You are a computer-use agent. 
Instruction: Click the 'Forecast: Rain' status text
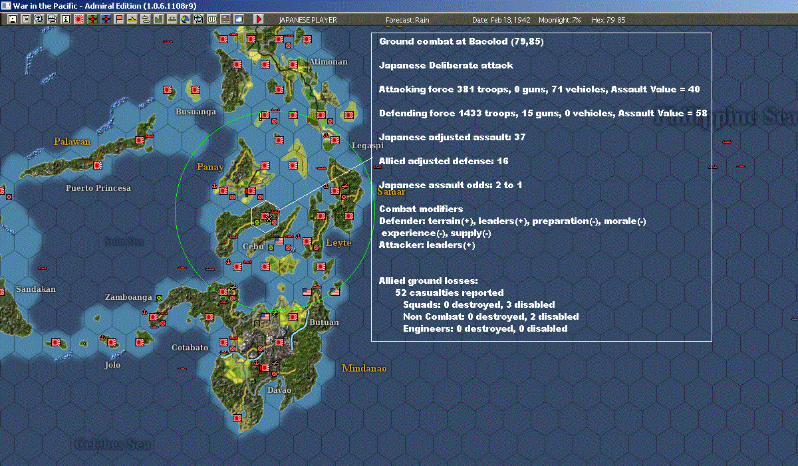tap(408, 20)
